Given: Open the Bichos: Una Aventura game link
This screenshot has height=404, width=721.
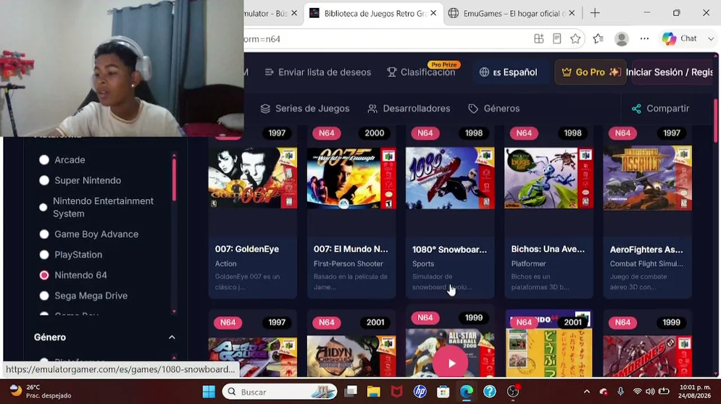Looking at the screenshot, I should (548, 249).
